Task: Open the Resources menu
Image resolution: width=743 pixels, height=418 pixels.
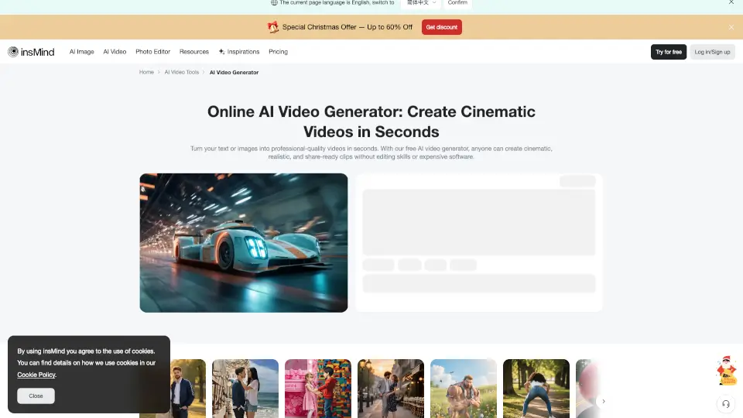Action: [x=193, y=52]
